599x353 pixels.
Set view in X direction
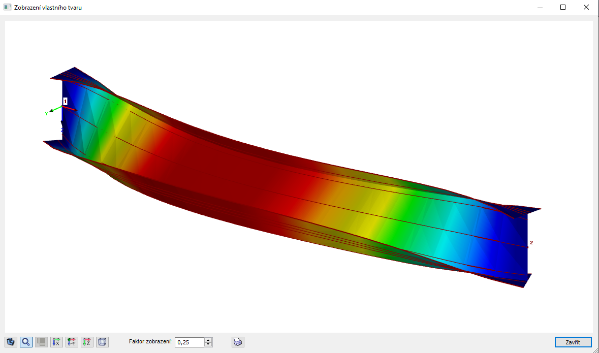point(56,342)
